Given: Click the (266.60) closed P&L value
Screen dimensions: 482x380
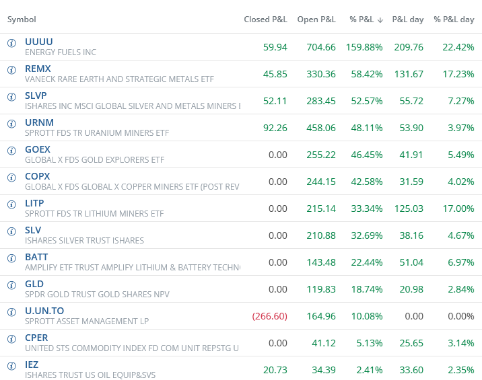Looking at the screenshot, I should [269, 316].
